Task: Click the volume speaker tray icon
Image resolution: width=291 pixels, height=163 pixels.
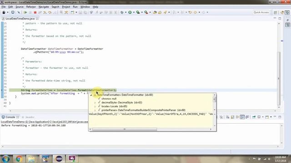Action: (269, 159)
